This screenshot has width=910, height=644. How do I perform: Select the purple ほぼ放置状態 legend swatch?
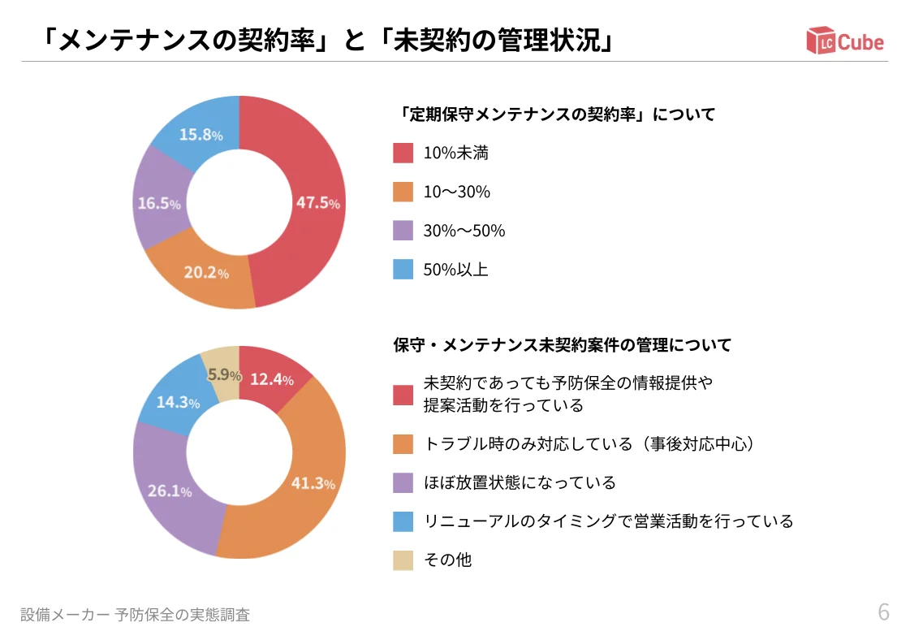[403, 482]
